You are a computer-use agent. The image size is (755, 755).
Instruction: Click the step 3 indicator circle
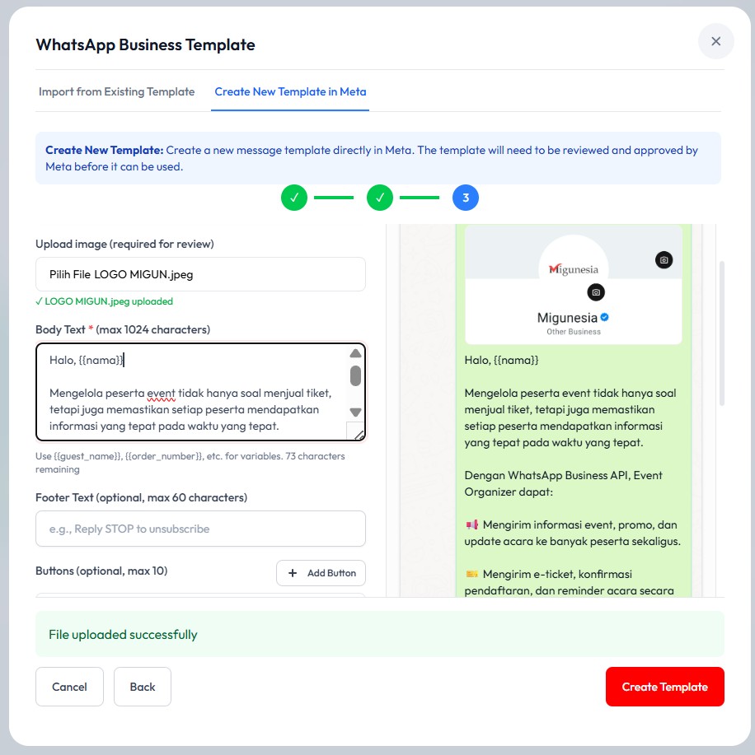click(x=466, y=198)
